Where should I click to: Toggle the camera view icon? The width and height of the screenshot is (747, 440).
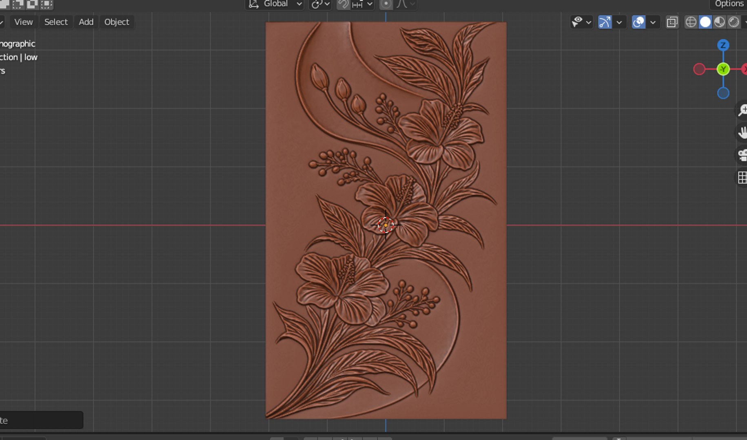point(742,155)
